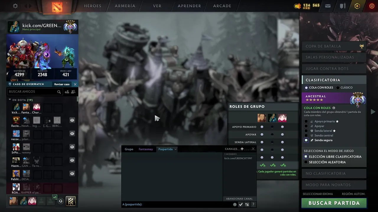The height and width of the screenshot is (212, 378).
Task: Expand the Salas Personalizadas section
Action: click(x=334, y=57)
